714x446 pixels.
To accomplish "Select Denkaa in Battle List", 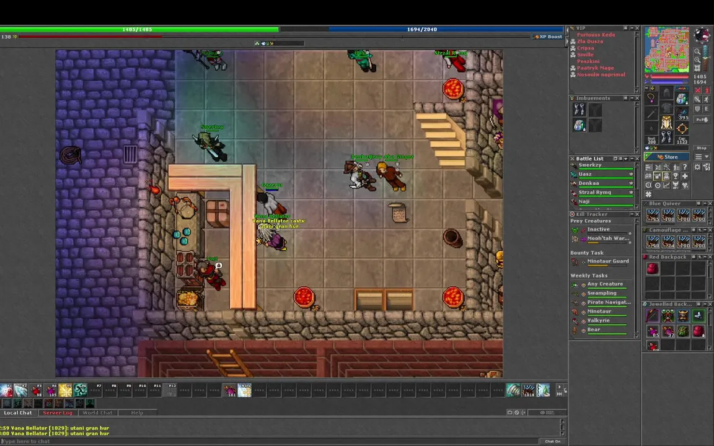I will 603,185.
